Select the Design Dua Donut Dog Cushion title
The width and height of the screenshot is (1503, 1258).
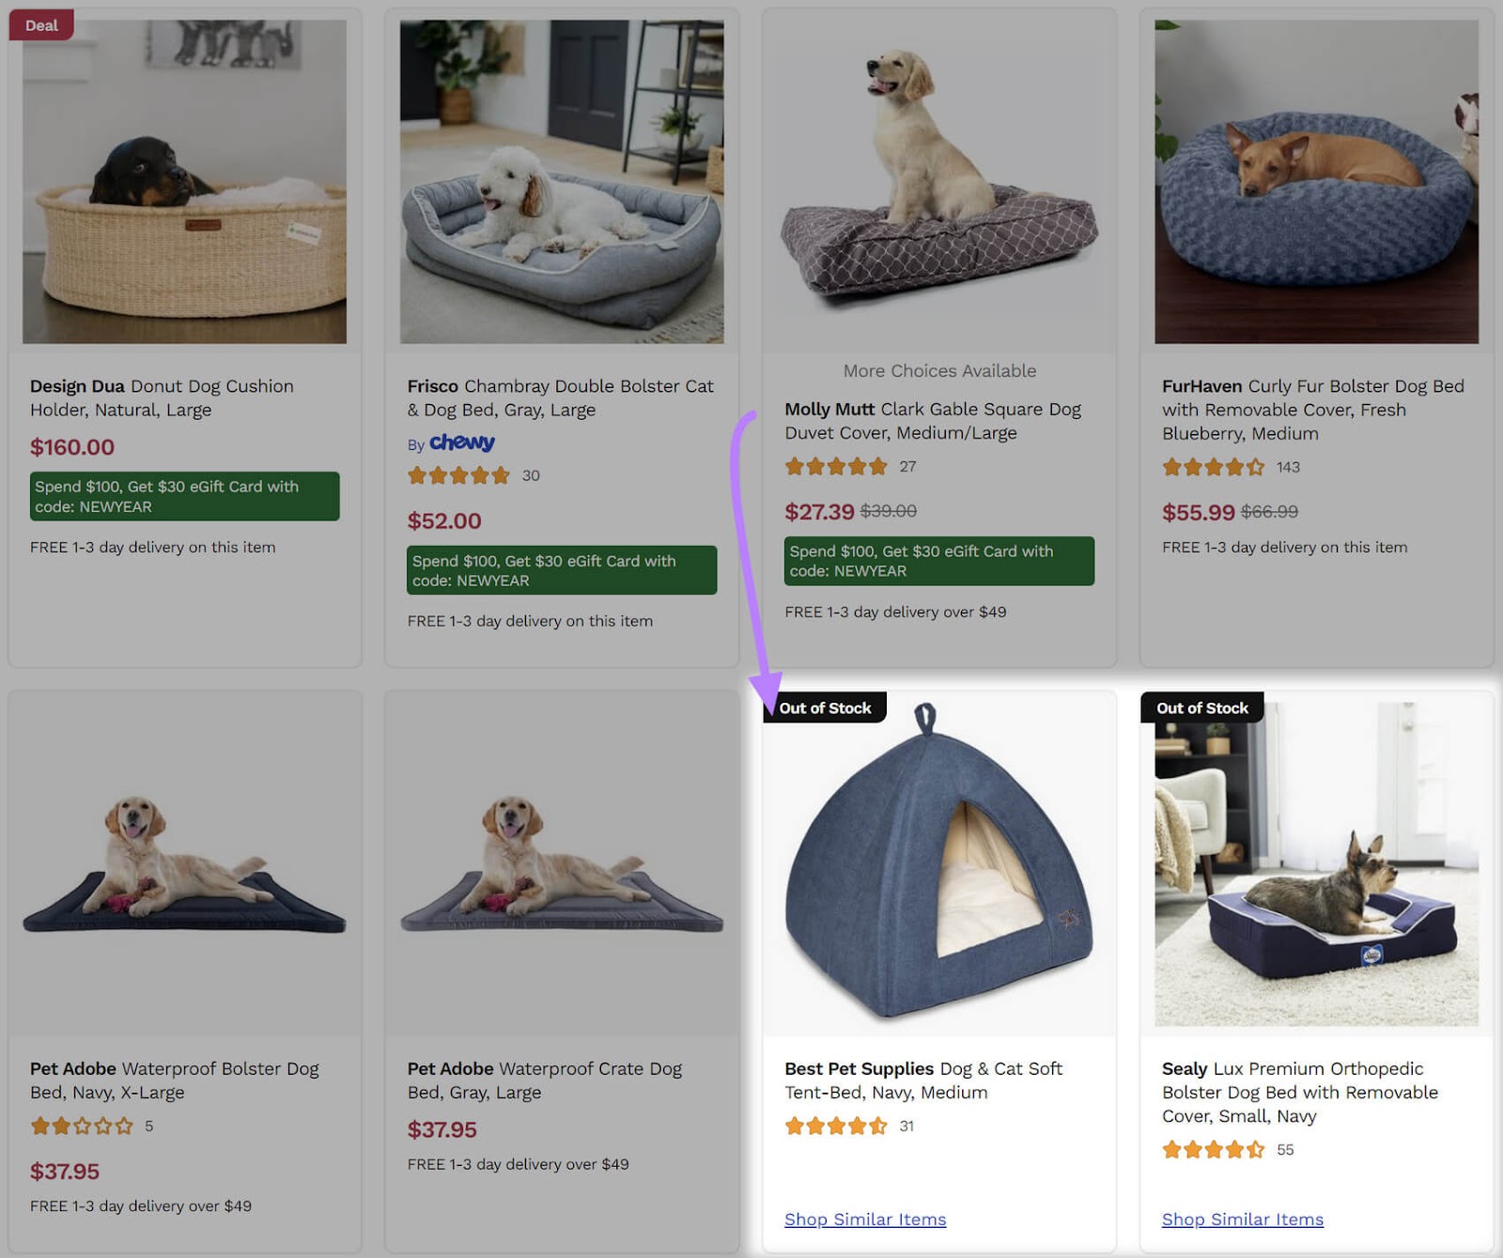tap(162, 397)
